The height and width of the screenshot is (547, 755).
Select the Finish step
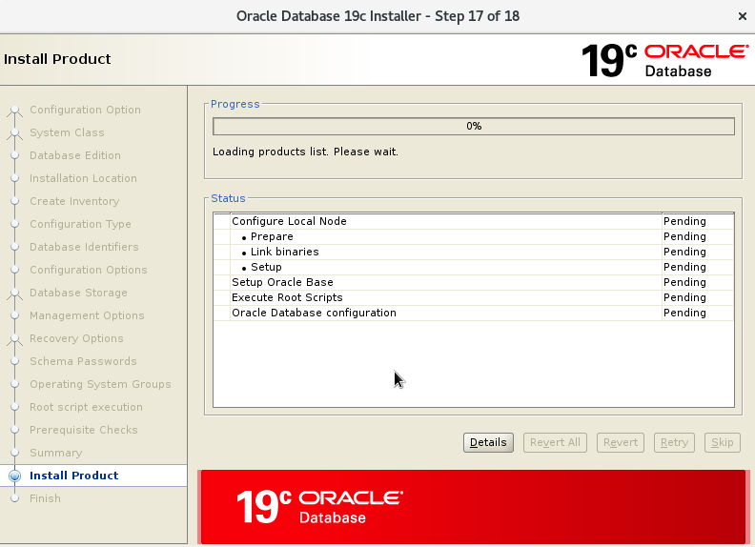pyautogui.click(x=45, y=498)
